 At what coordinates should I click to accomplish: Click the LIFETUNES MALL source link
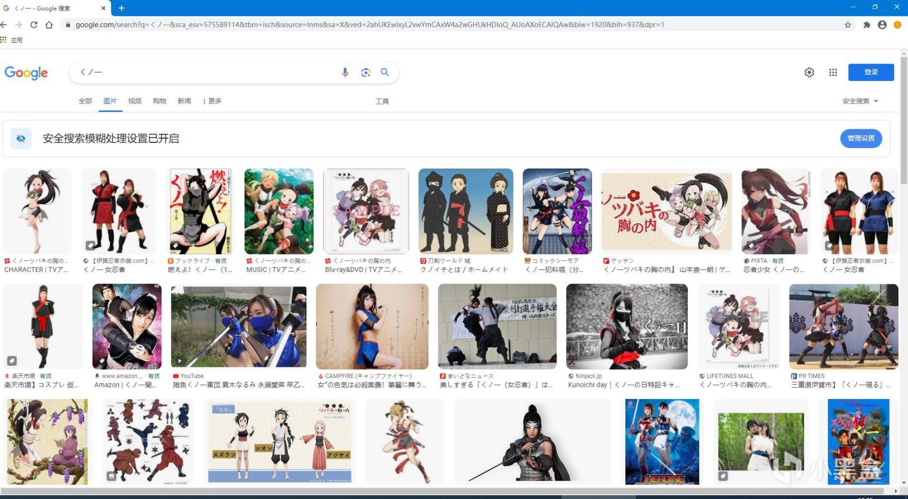(x=726, y=376)
